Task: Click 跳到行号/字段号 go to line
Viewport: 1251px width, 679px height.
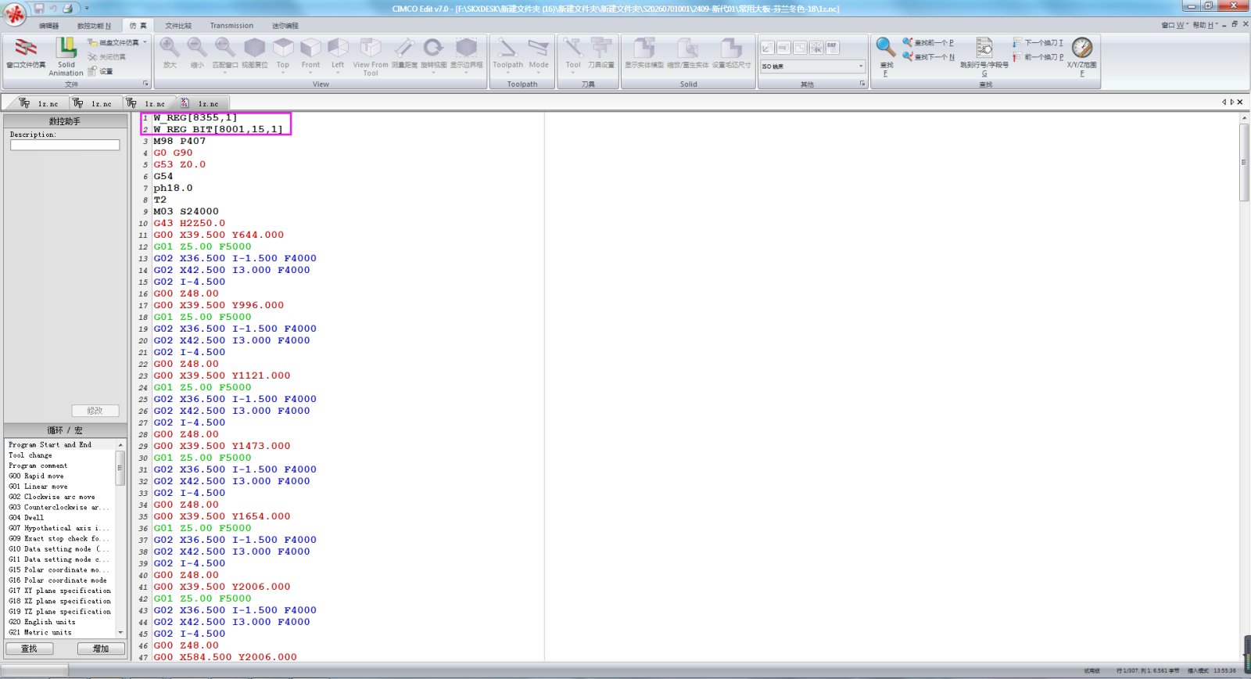Action: pyautogui.click(x=984, y=56)
